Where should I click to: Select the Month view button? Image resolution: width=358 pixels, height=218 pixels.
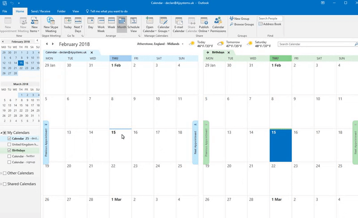click(122, 25)
